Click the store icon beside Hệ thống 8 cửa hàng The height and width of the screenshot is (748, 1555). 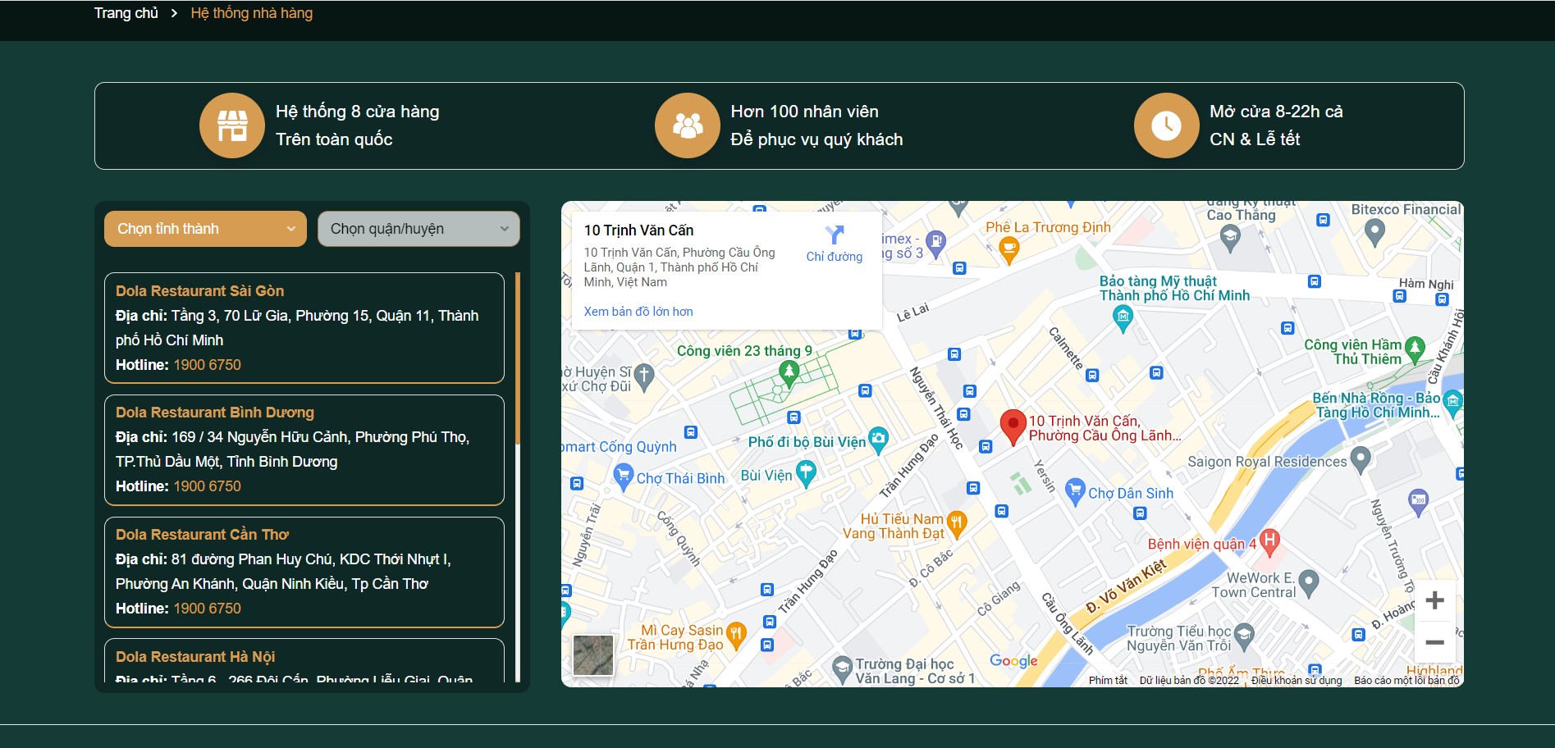click(x=232, y=125)
